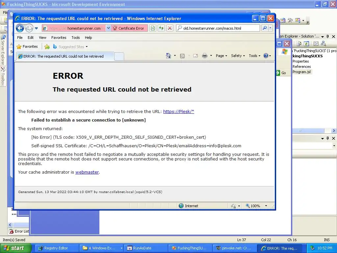Stop loading with the red X
The height and width of the screenshot is (253, 337).
[169, 28]
